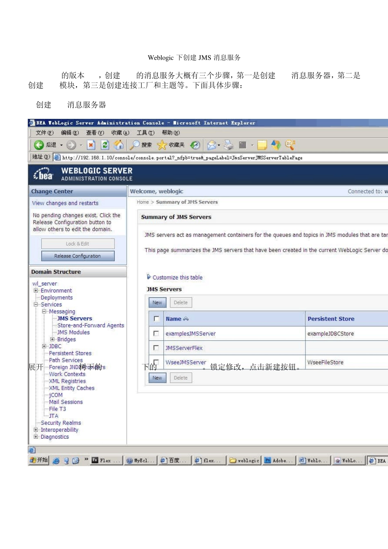The width and height of the screenshot is (388, 549).
Task: Open the Mail envelope toolbar icon
Action: click(x=212, y=145)
